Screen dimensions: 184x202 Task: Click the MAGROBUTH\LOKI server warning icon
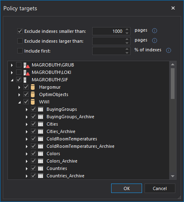tap(26, 73)
